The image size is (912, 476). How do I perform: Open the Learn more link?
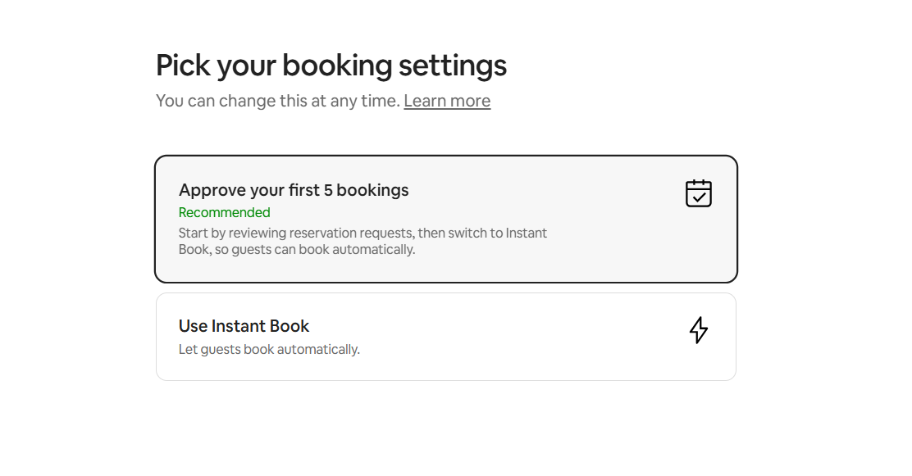(x=447, y=101)
